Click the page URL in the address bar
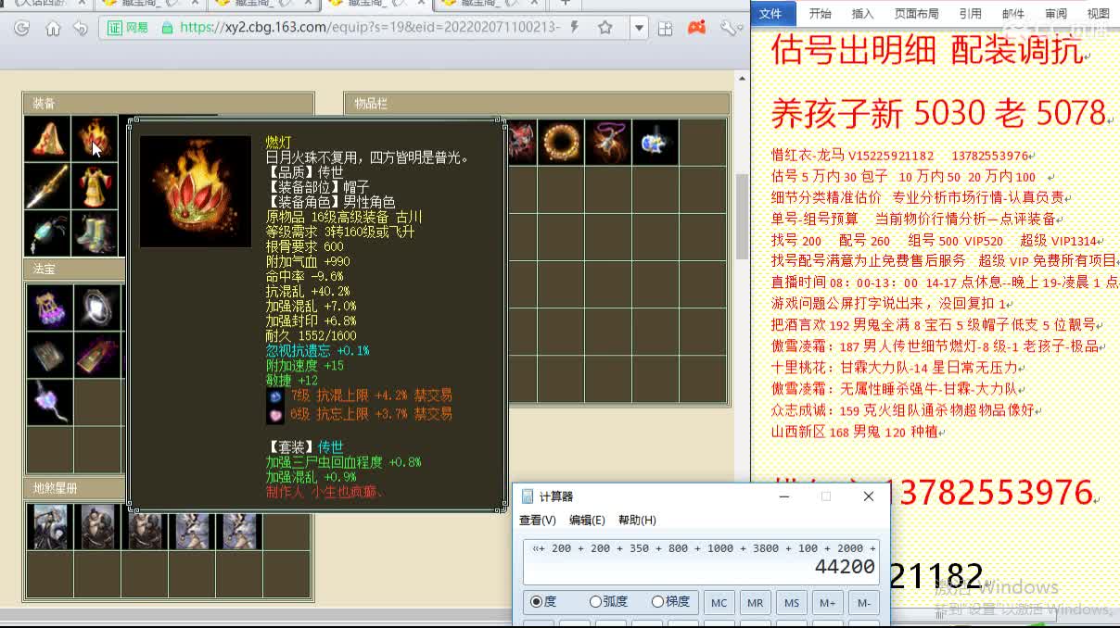This screenshot has width=1120, height=628. [370, 28]
